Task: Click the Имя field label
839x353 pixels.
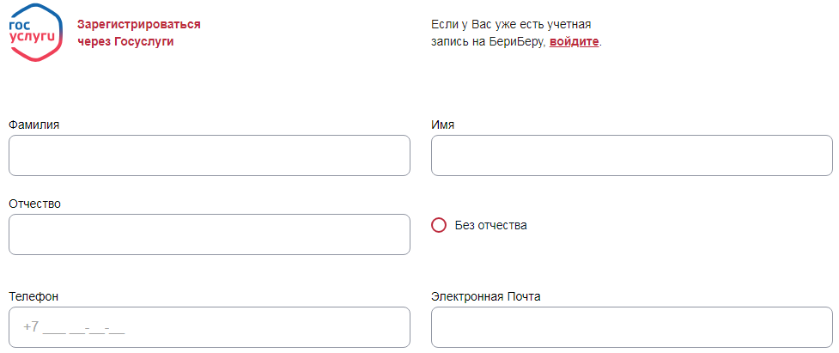Action: (x=442, y=125)
